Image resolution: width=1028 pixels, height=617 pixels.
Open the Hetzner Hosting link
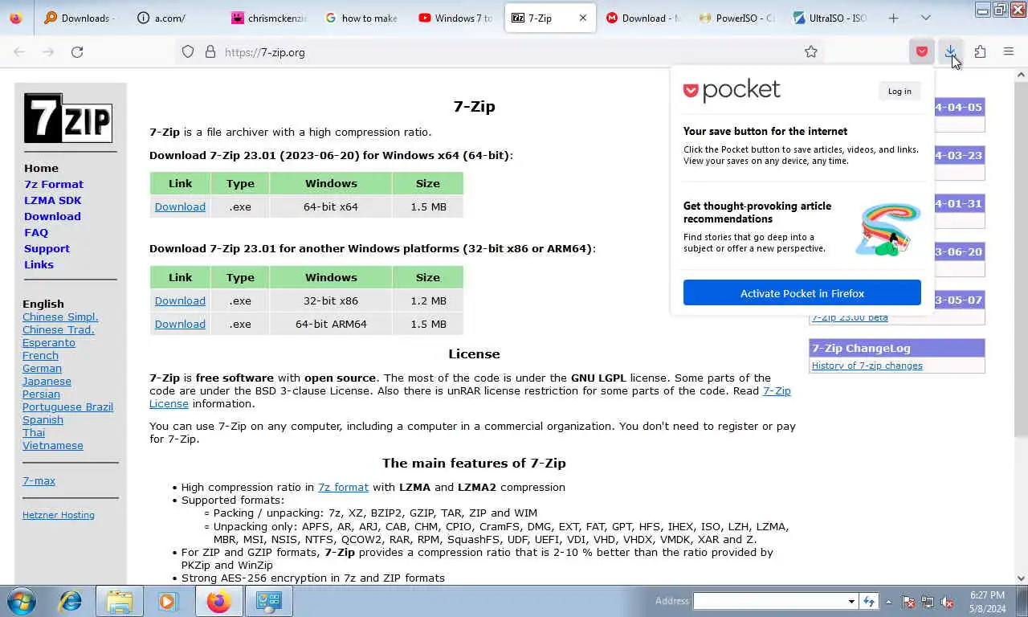[x=59, y=515]
